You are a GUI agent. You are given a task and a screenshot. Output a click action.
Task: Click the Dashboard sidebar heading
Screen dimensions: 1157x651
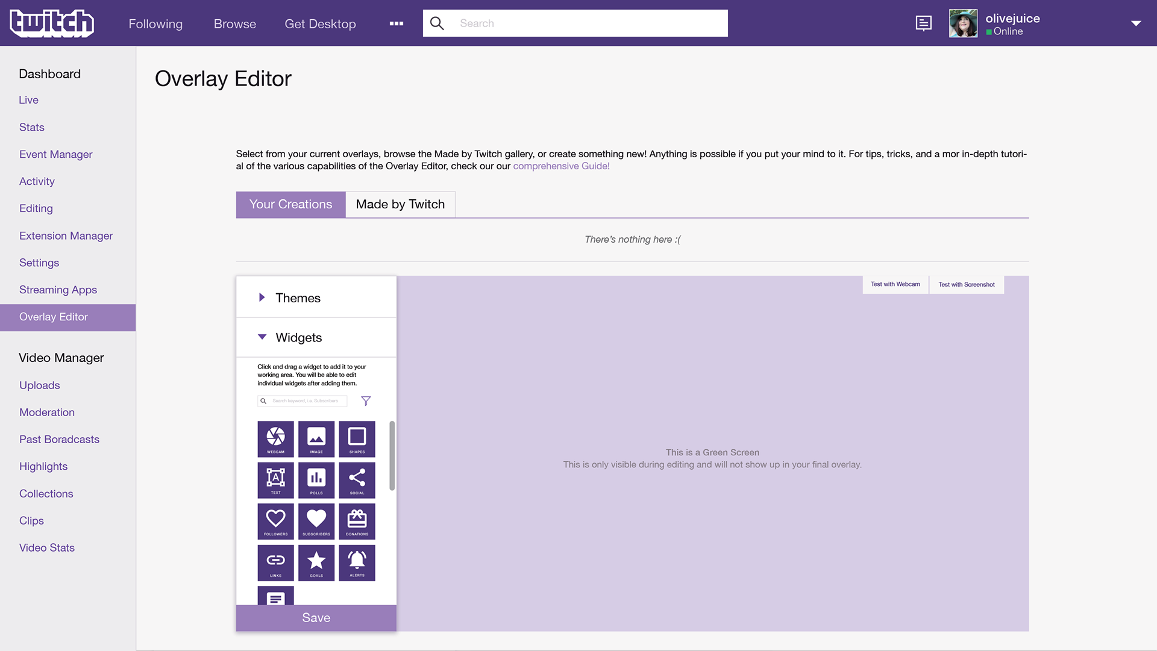click(x=49, y=73)
